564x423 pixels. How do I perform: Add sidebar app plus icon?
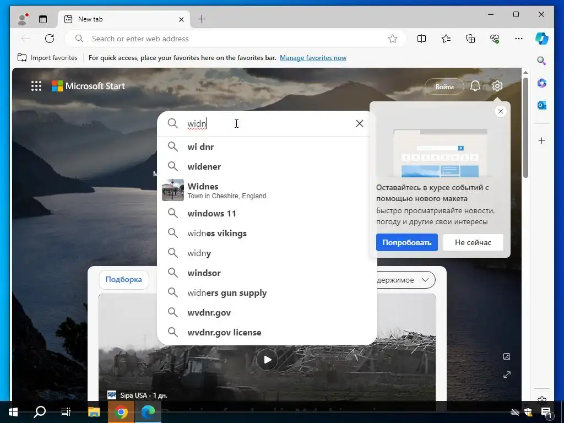coord(542,140)
